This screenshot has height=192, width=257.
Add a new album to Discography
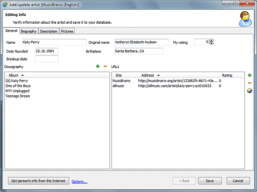[x=98, y=66]
